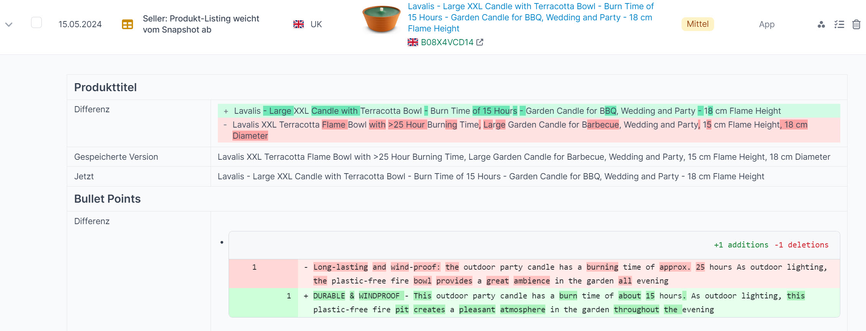Click the 'Jetzt' row label

click(84, 176)
